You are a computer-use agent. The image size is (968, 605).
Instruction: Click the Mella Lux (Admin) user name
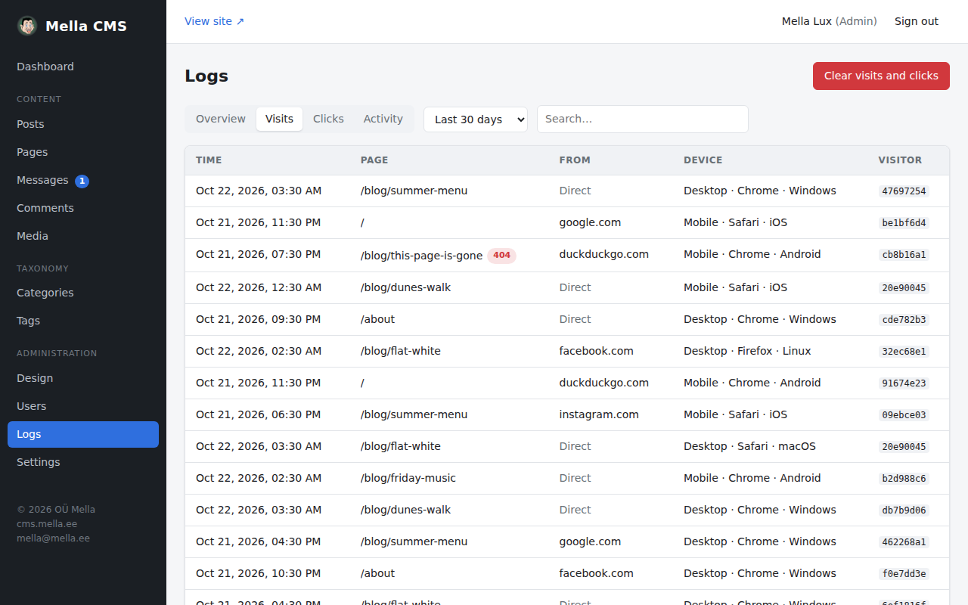point(830,21)
